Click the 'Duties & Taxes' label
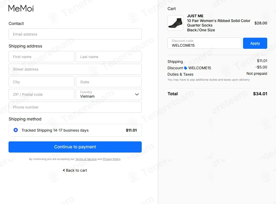 coord(181,74)
